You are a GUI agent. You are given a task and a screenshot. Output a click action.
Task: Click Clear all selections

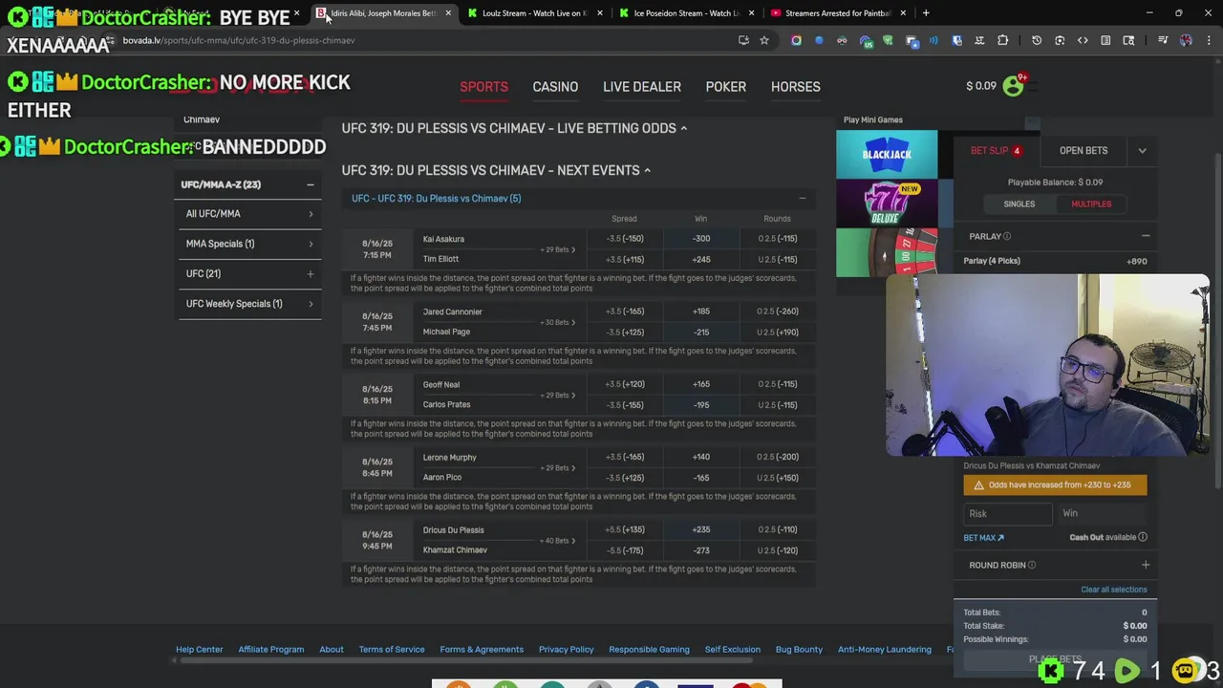pyautogui.click(x=1114, y=590)
